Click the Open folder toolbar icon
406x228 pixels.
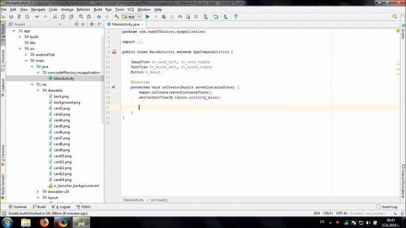click(3, 17)
